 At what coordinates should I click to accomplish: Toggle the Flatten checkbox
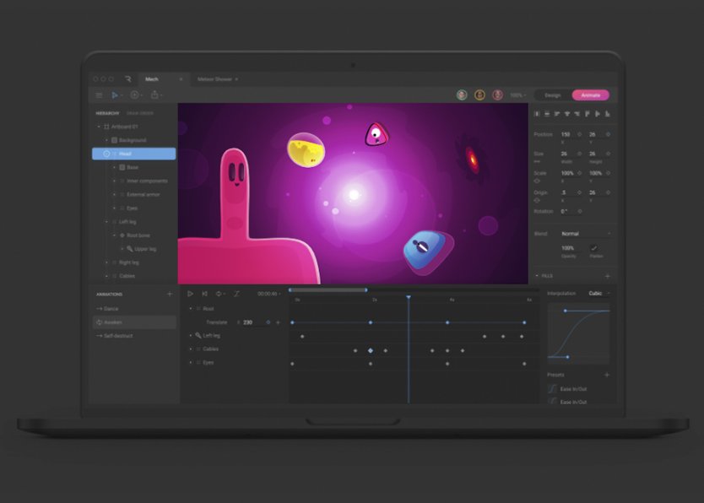tap(594, 248)
